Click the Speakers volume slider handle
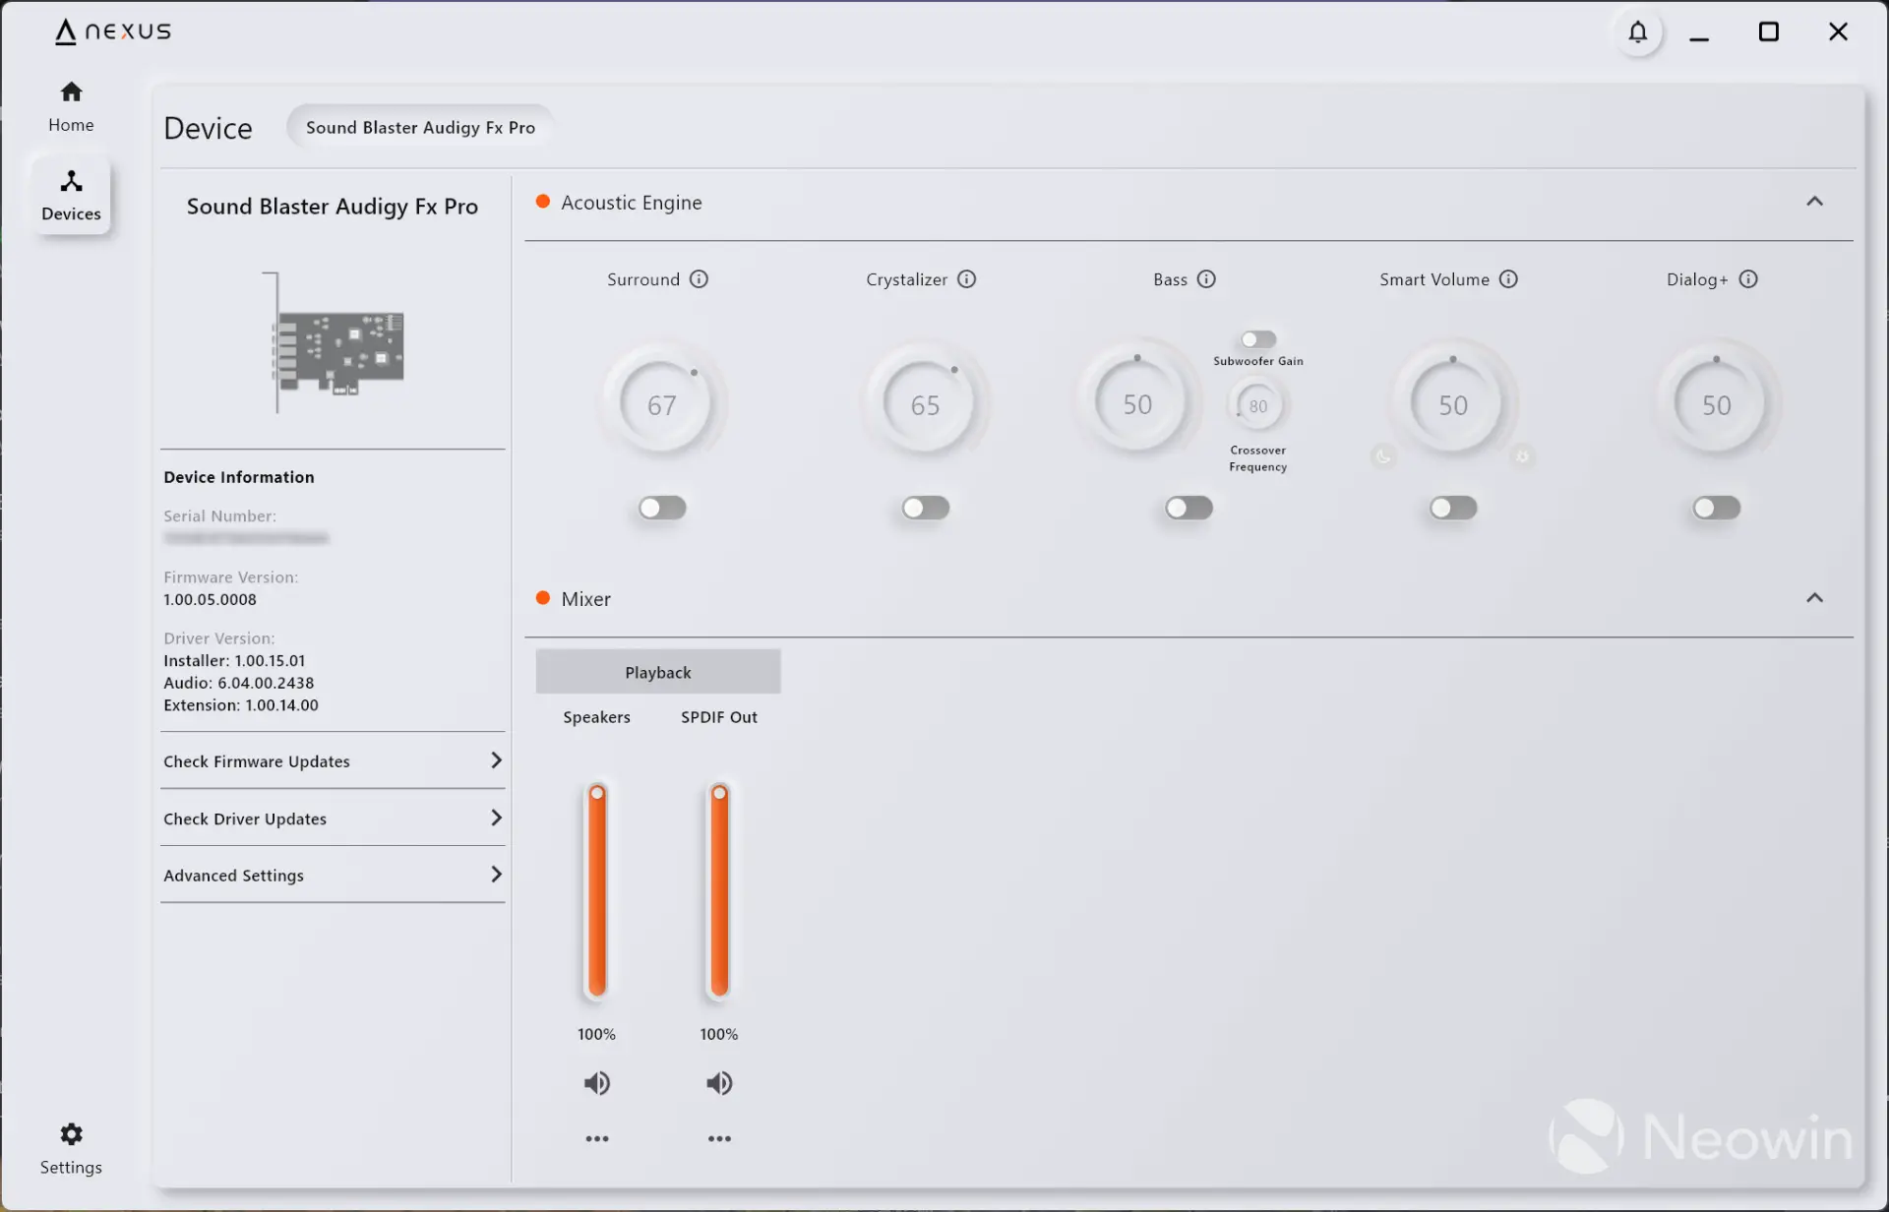This screenshot has width=1889, height=1212. pos(597,793)
